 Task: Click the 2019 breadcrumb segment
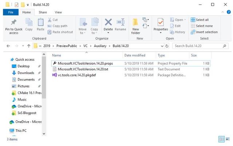[x=47, y=46]
